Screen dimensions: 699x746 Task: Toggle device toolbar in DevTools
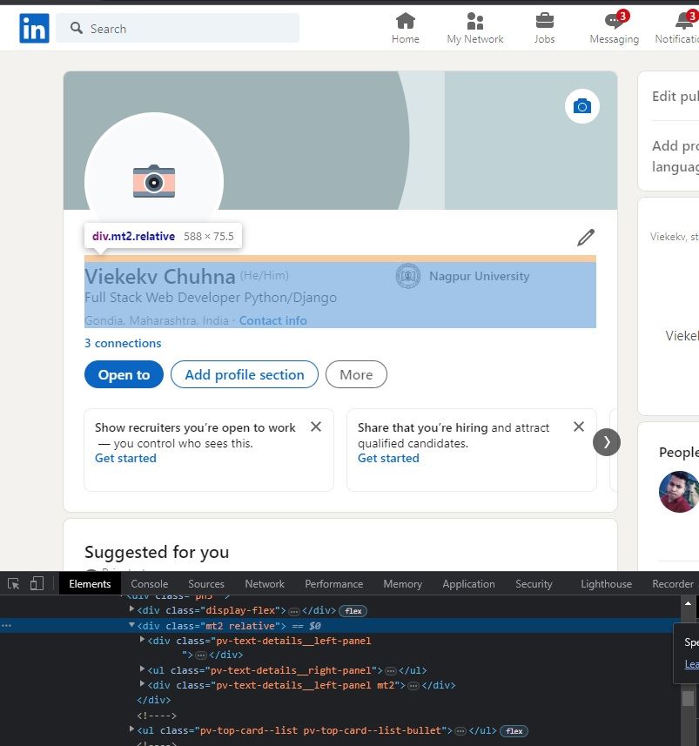pos(37,584)
